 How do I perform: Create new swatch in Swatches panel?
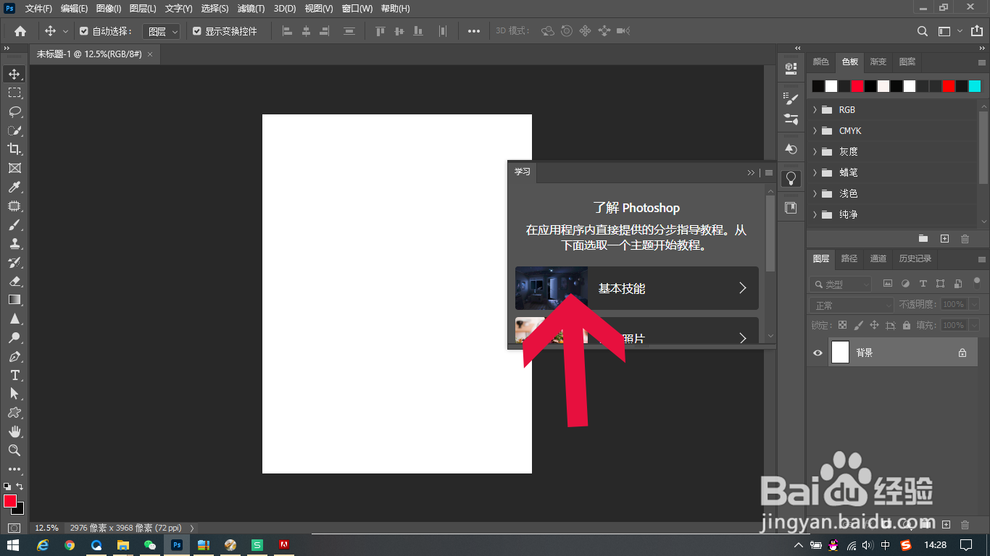944,238
